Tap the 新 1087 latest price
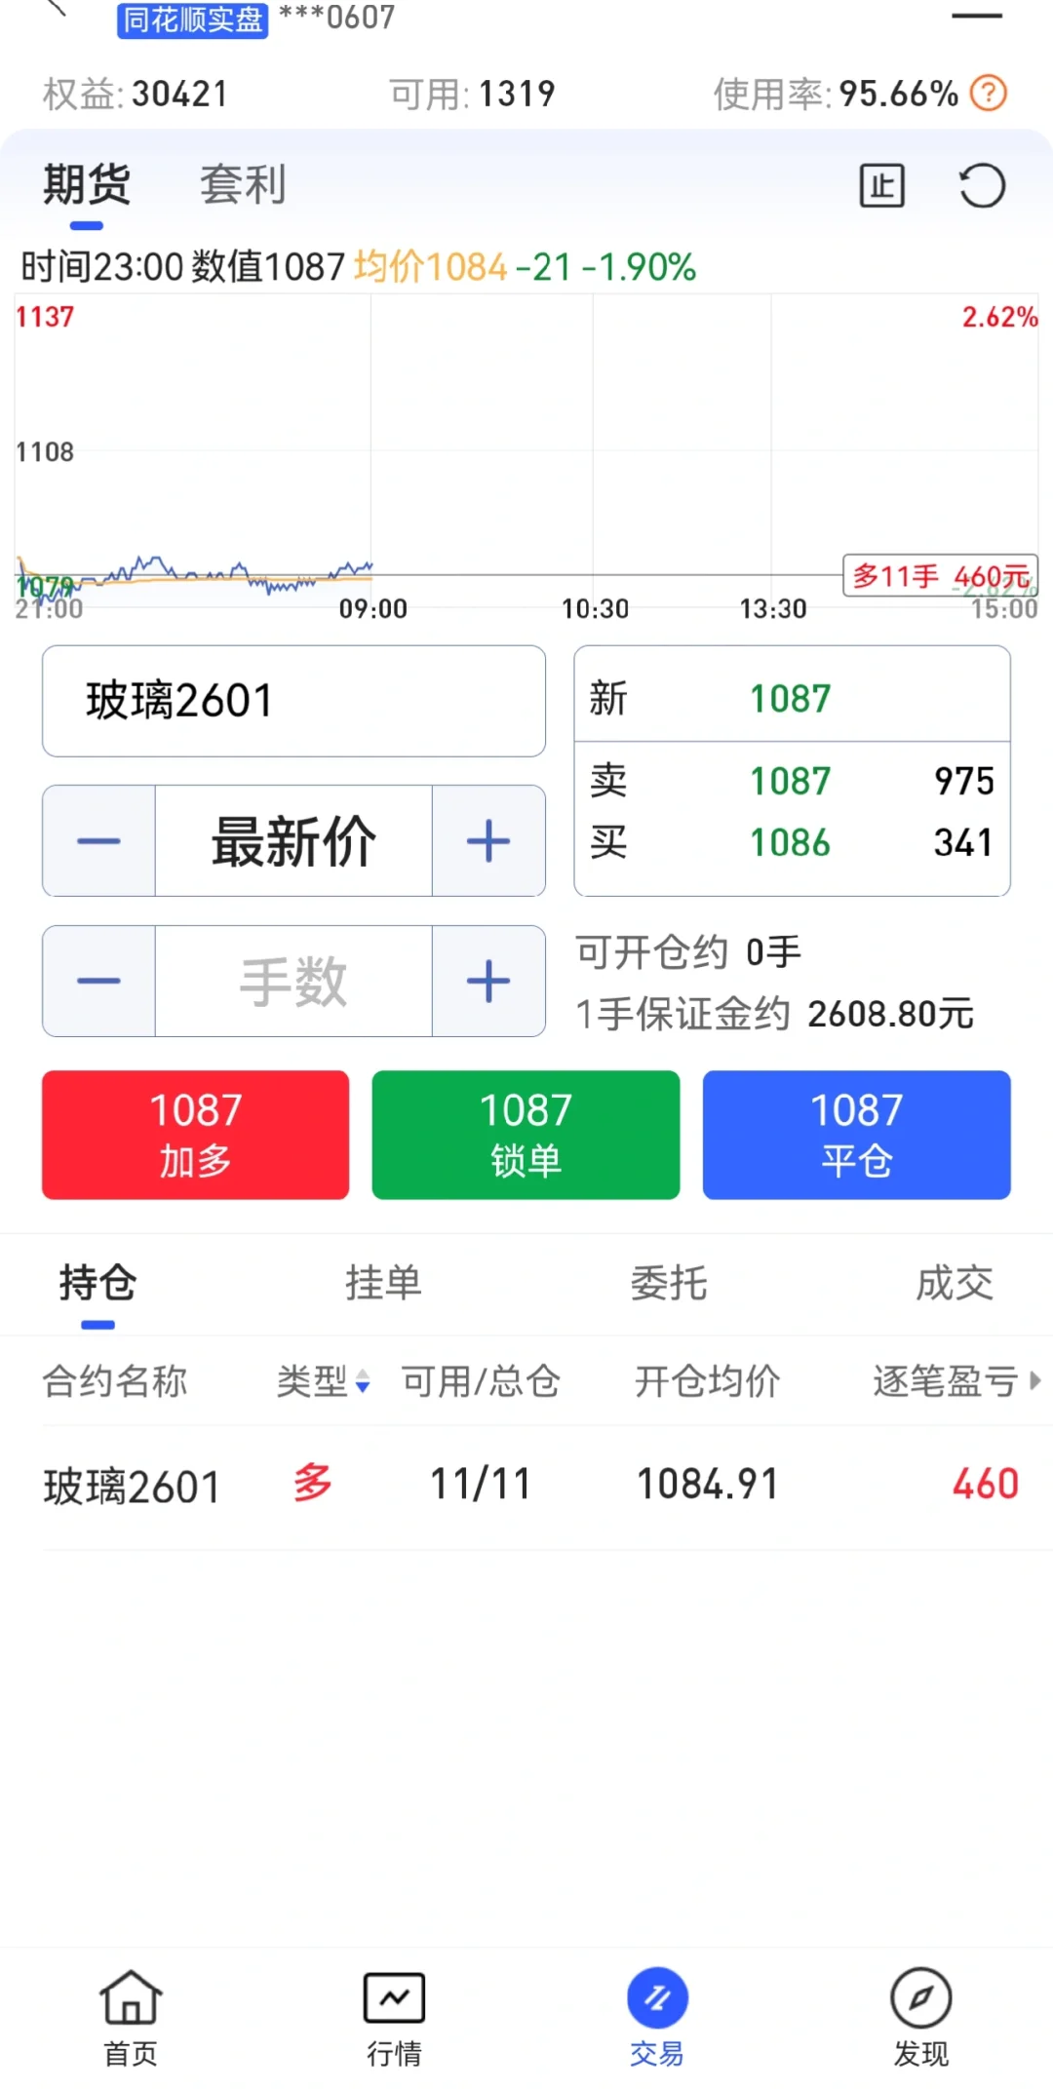The height and width of the screenshot is (2089, 1053). point(791,698)
